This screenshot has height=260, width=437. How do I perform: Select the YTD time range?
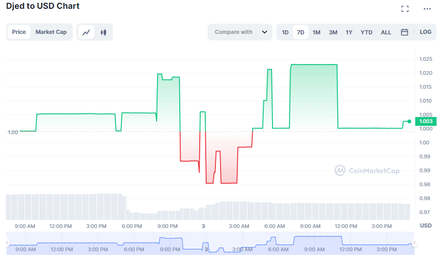(x=367, y=32)
